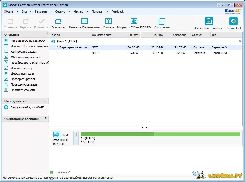Click sidebar Проводник раздела icon
The height and width of the screenshot is (182, 245).
pos(6,84)
